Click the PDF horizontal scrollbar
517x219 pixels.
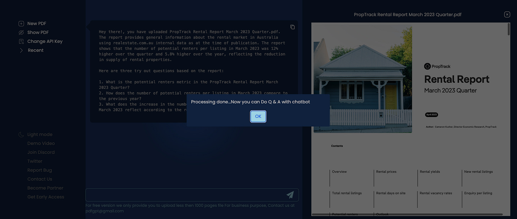coord(407,214)
